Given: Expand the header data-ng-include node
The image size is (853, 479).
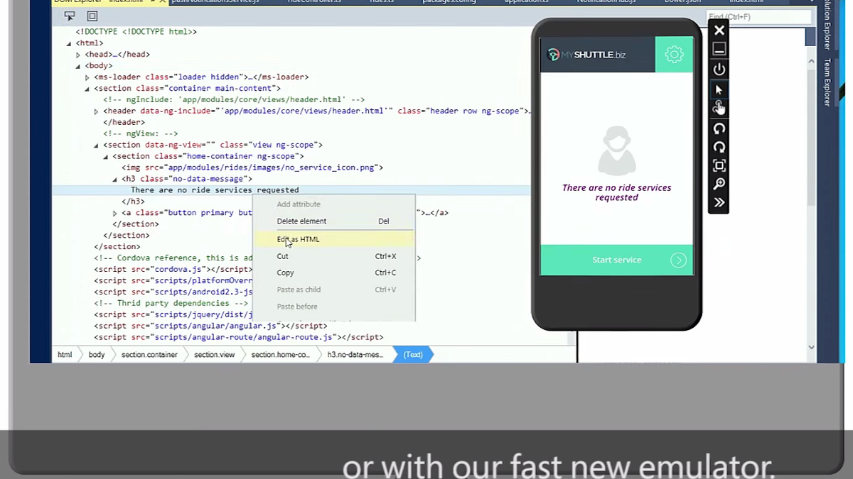Looking at the screenshot, I should [97, 111].
